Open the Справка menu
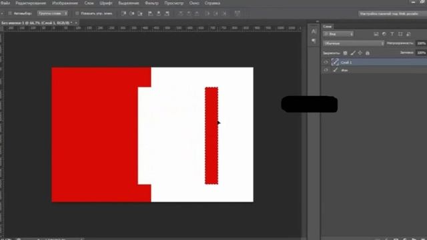 pyautogui.click(x=212, y=3)
